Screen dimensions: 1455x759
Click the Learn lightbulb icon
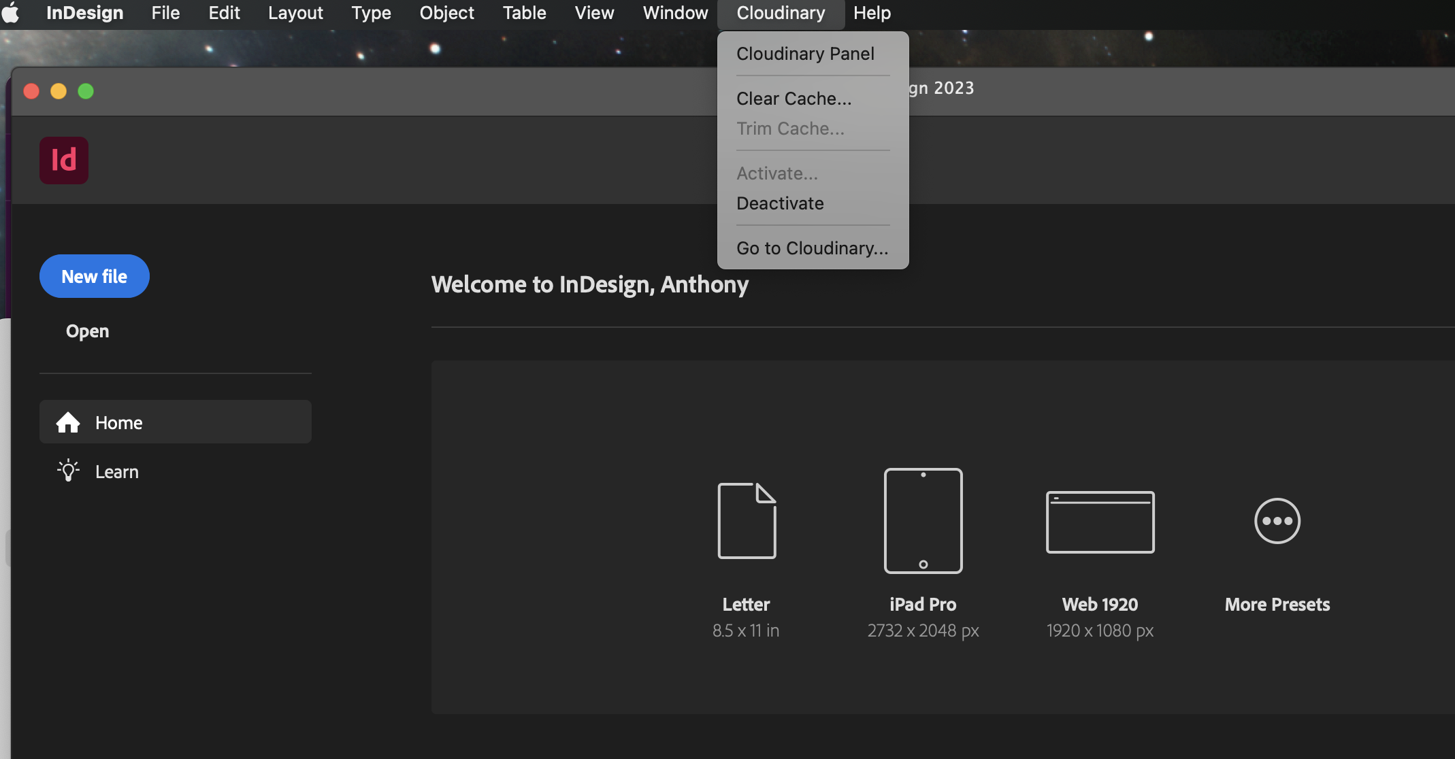[x=68, y=471]
